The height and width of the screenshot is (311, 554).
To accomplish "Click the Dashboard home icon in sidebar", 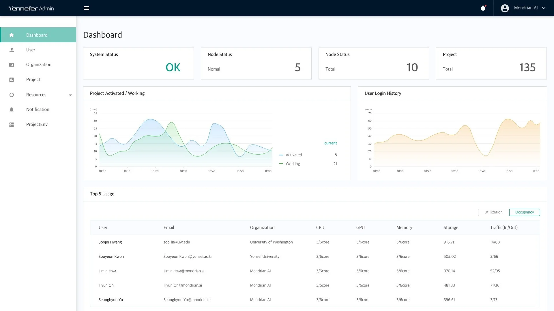I will pyautogui.click(x=12, y=35).
